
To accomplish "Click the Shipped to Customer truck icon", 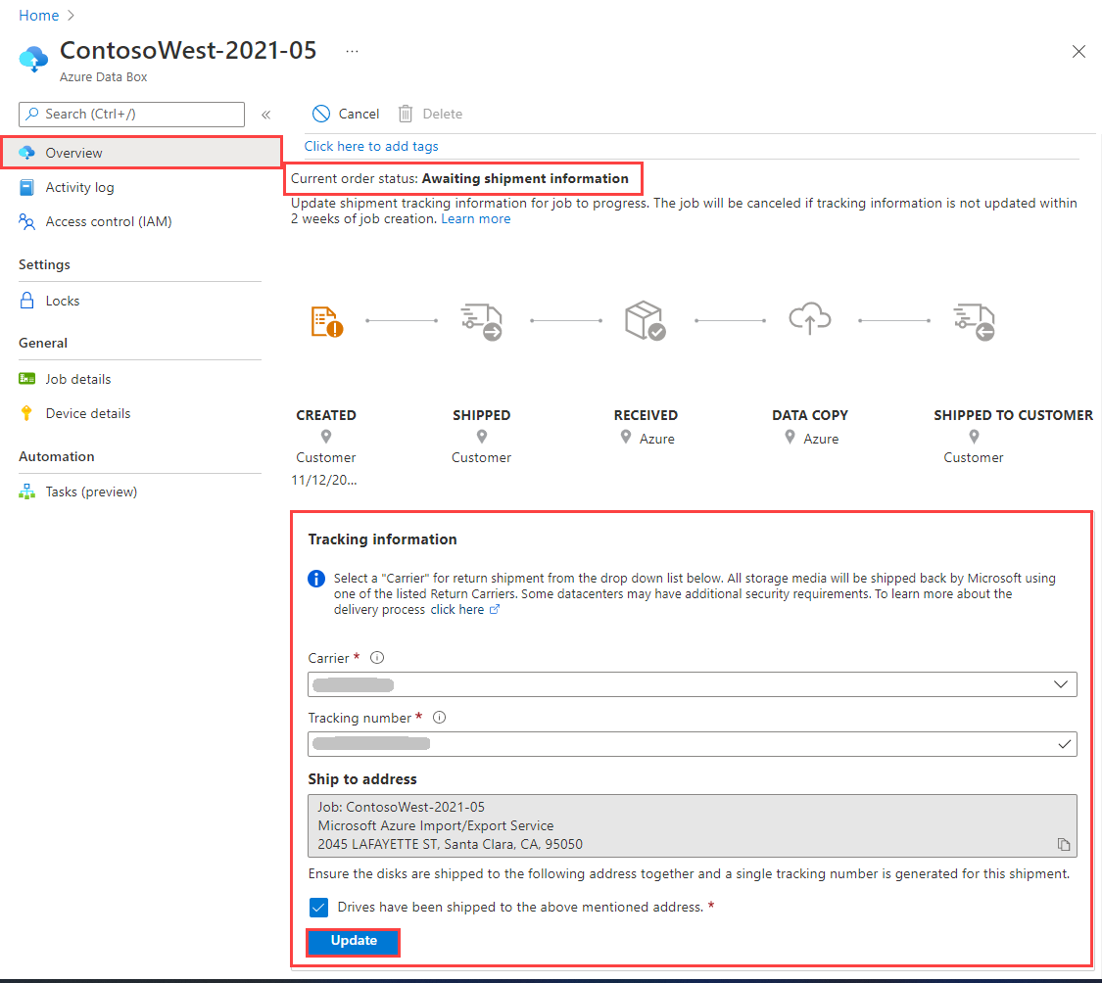I will pyautogui.click(x=974, y=322).
